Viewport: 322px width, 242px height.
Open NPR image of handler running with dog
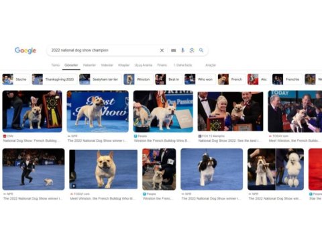tap(34, 169)
